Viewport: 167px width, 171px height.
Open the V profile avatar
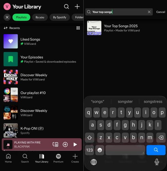coord(7,6)
